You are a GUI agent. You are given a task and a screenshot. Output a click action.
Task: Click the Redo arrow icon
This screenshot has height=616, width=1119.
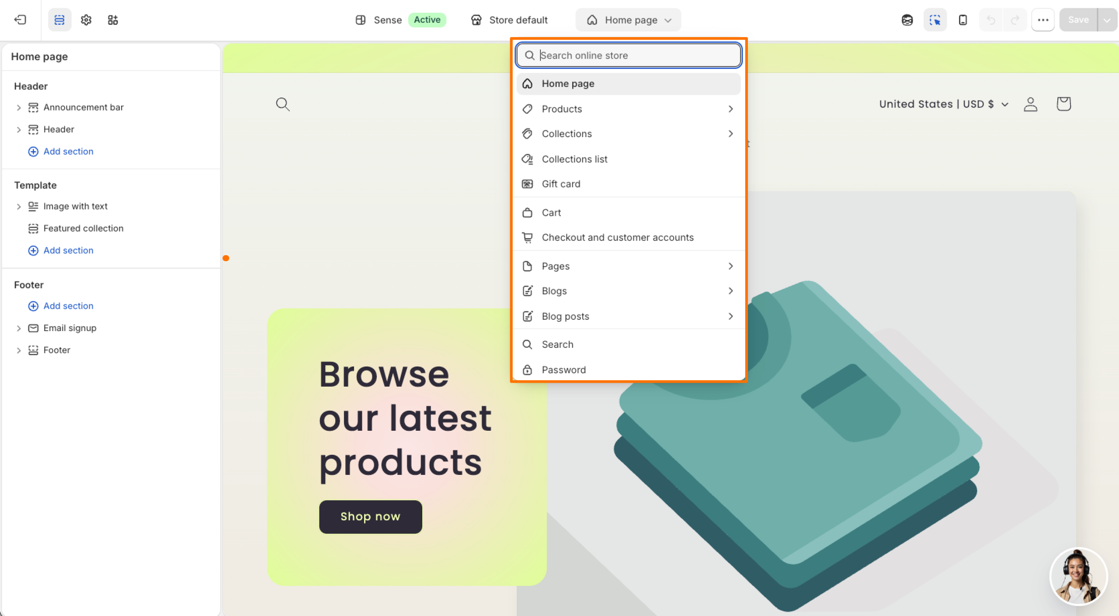coord(1015,20)
